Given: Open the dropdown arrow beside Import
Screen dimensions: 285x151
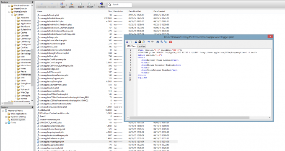Looking at the screenshot, I should (x=94, y=5).
